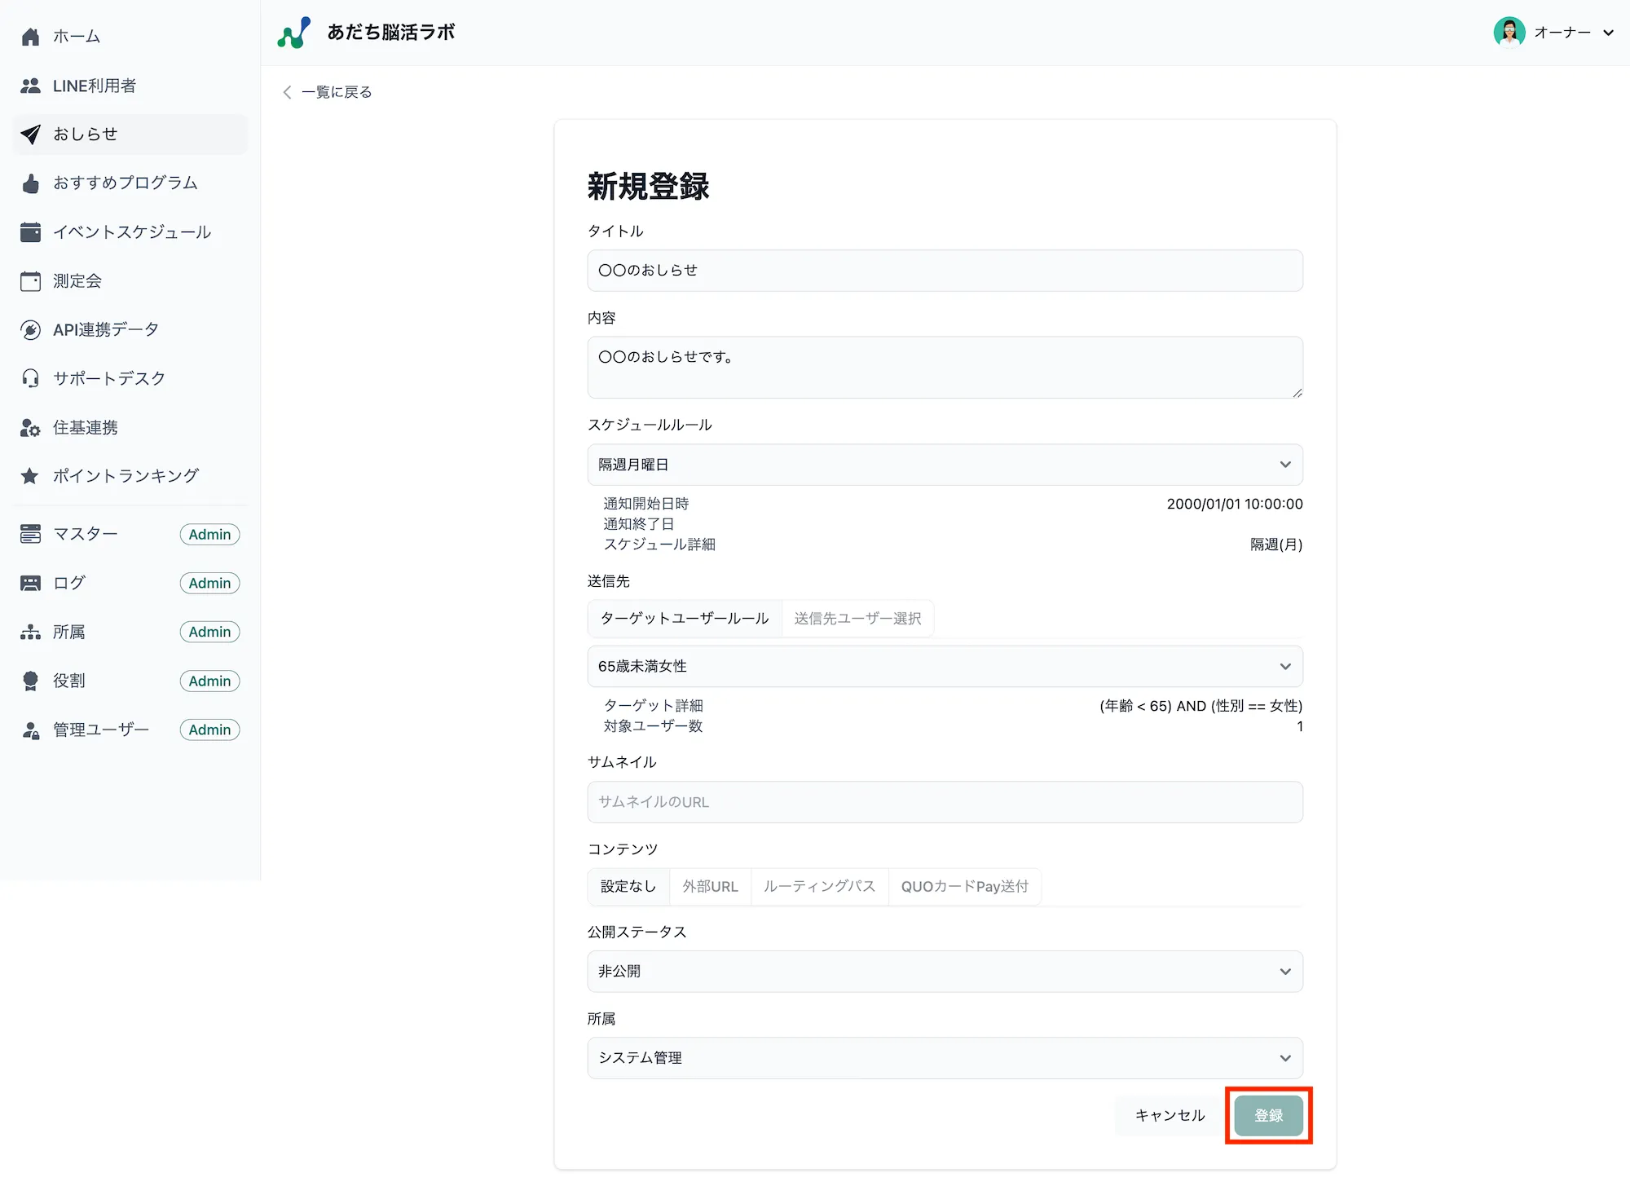Expand the 公開ステータス dropdown
Screen dimensions: 1630x1186
(x=945, y=971)
